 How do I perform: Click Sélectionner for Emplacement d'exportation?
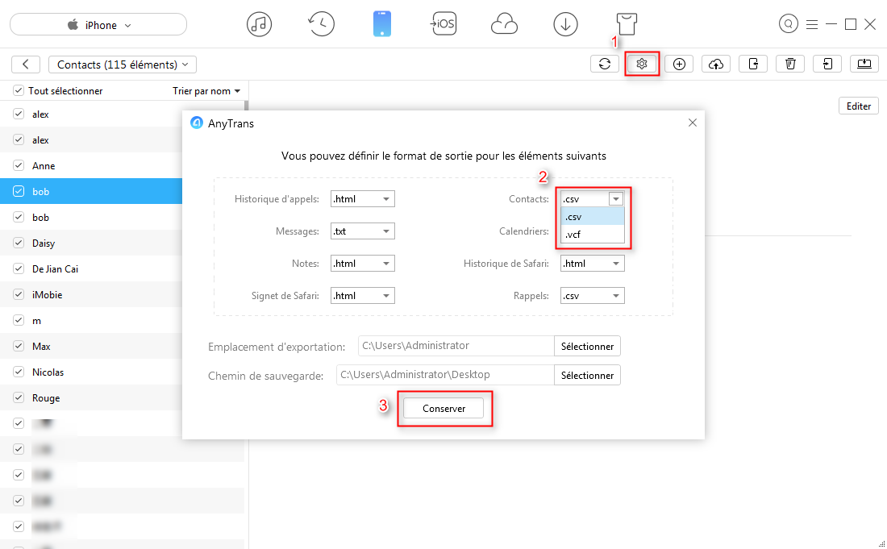[587, 346]
